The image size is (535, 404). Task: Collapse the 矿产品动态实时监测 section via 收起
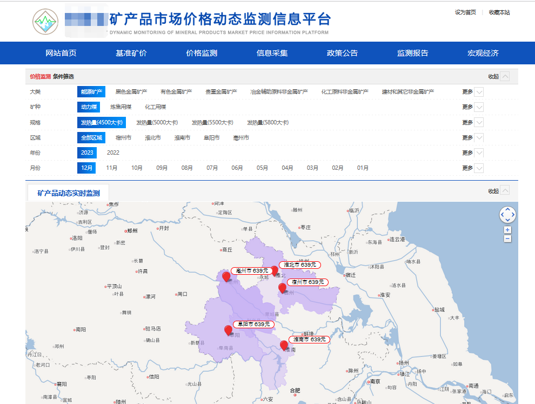pyautogui.click(x=494, y=190)
